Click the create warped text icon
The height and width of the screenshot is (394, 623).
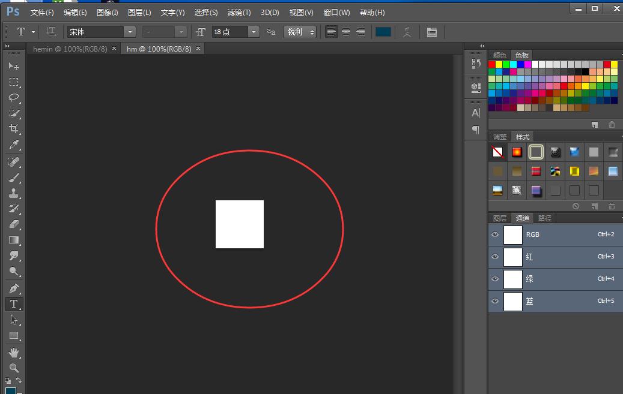(x=408, y=32)
